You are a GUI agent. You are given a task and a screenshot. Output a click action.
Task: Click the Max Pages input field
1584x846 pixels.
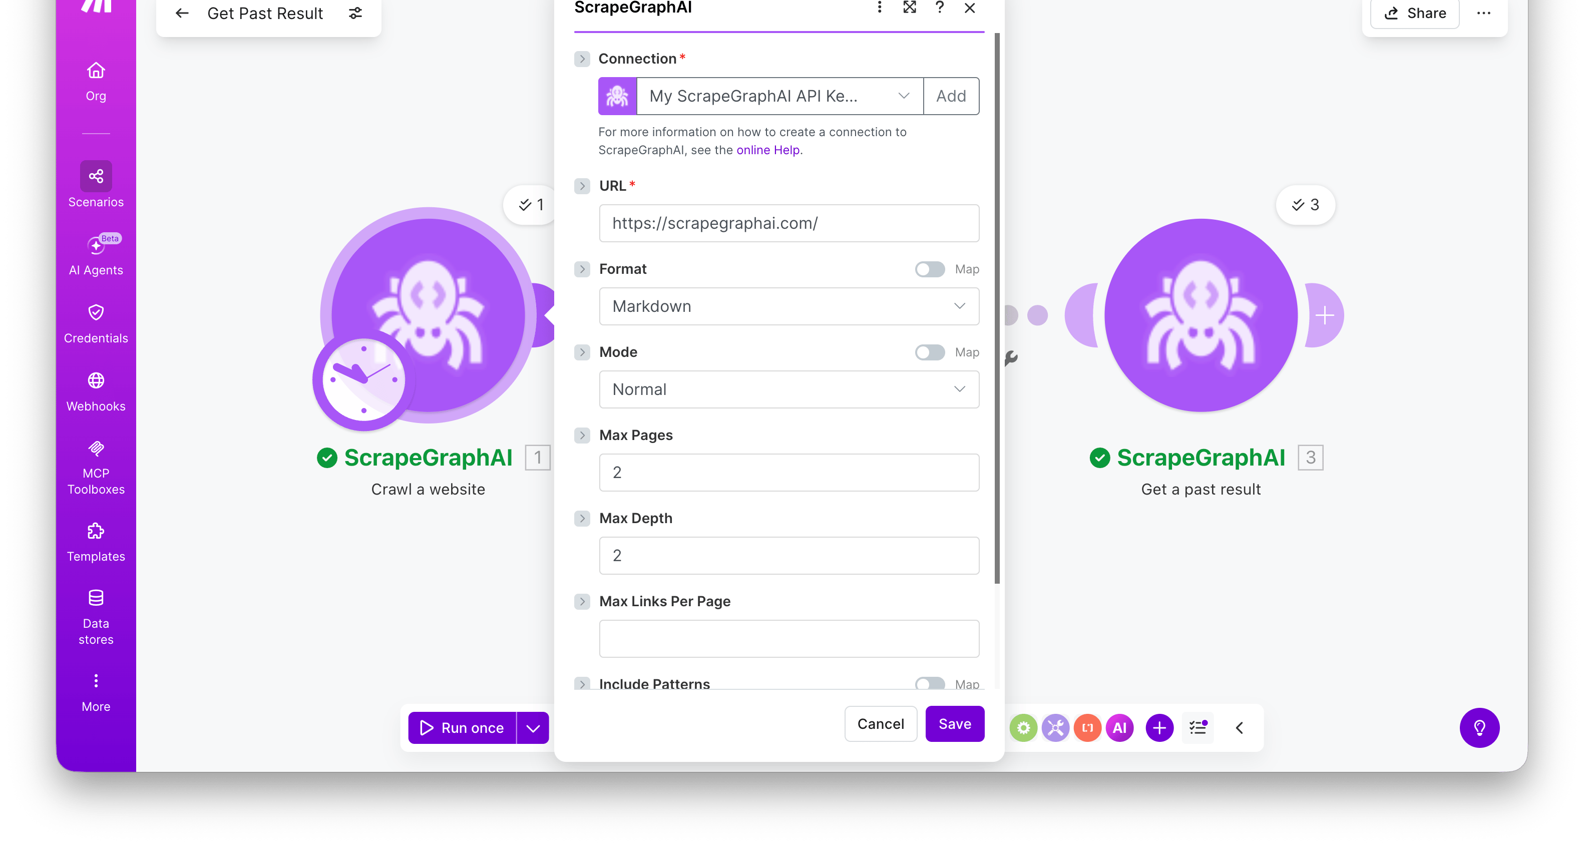pyautogui.click(x=789, y=472)
